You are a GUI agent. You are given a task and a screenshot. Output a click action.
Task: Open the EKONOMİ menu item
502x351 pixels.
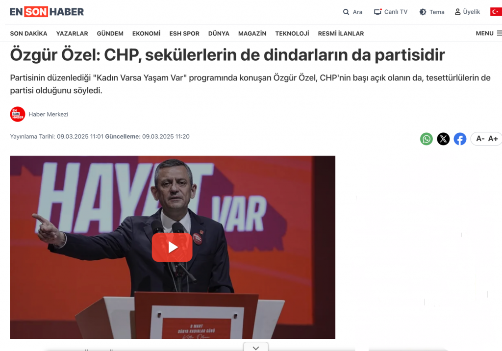pyautogui.click(x=146, y=33)
